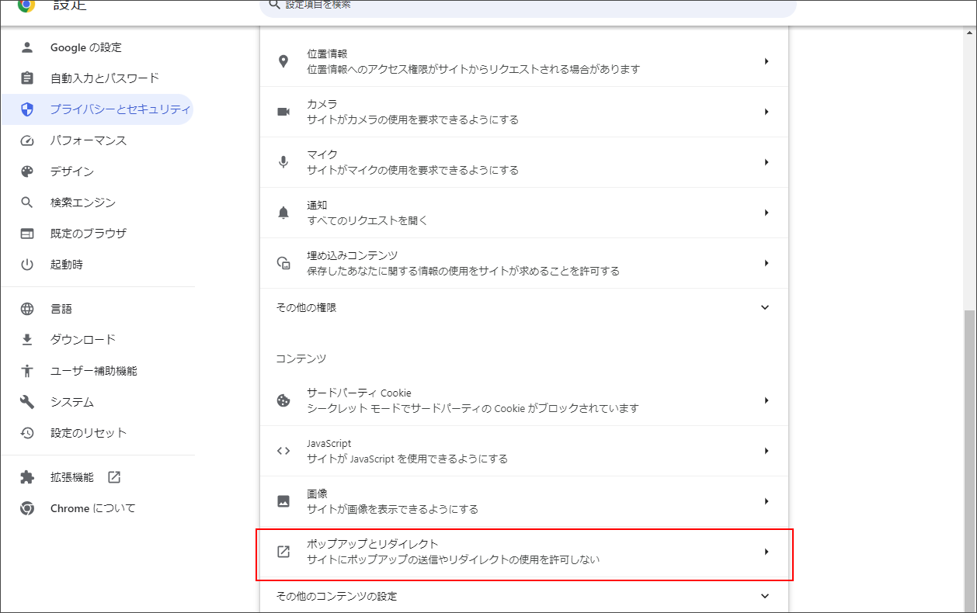Open the 拡張機能 external link icon
977x613 pixels.
(113, 477)
